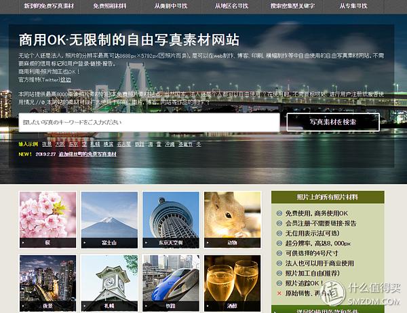The image size is (407, 313).
Task: Choose the 名古屋 example keyword
Action: tap(124, 144)
